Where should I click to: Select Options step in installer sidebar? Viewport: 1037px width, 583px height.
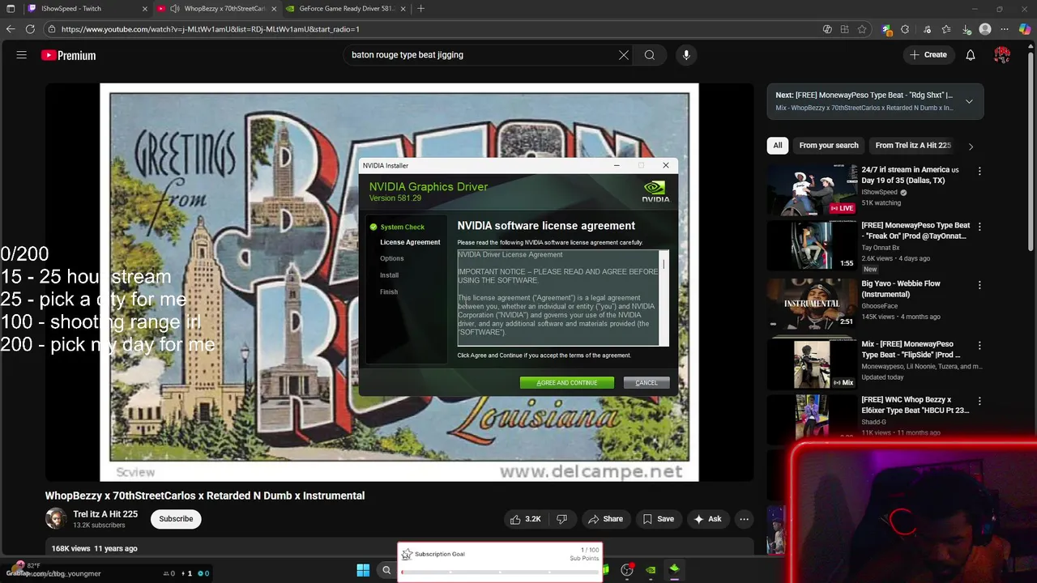[x=391, y=258]
